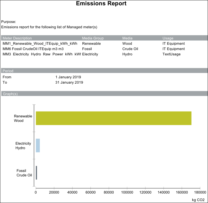This screenshot has height=203, width=208.
Task: Select the 100000 tick on the x-axis
Action: click(x=127, y=192)
